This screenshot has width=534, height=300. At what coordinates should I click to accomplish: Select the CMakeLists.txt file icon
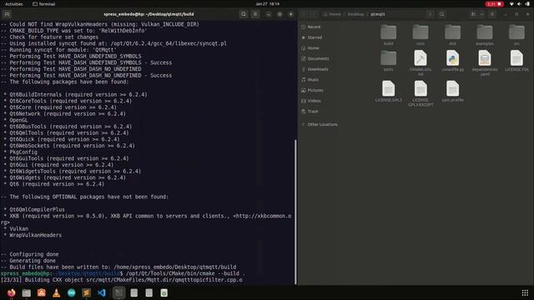coord(421,58)
